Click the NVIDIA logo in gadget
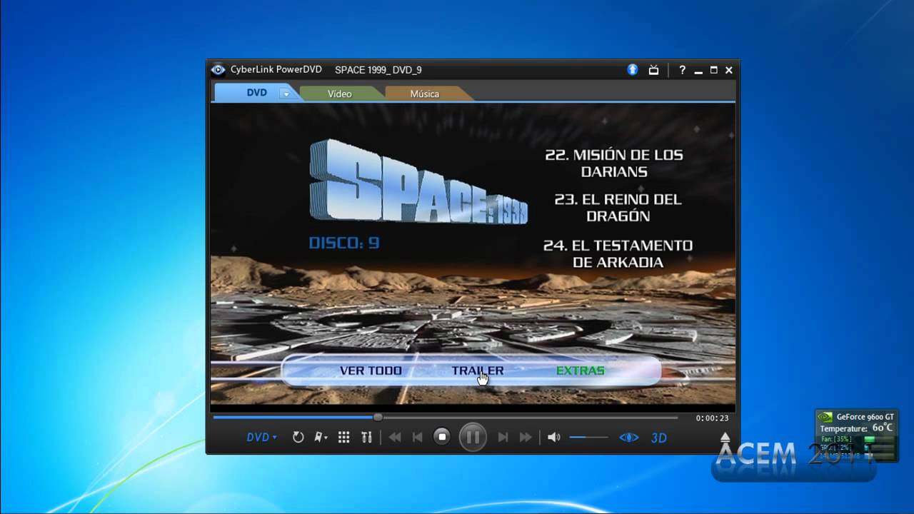Image resolution: width=914 pixels, height=514 pixels. pos(825,416)
